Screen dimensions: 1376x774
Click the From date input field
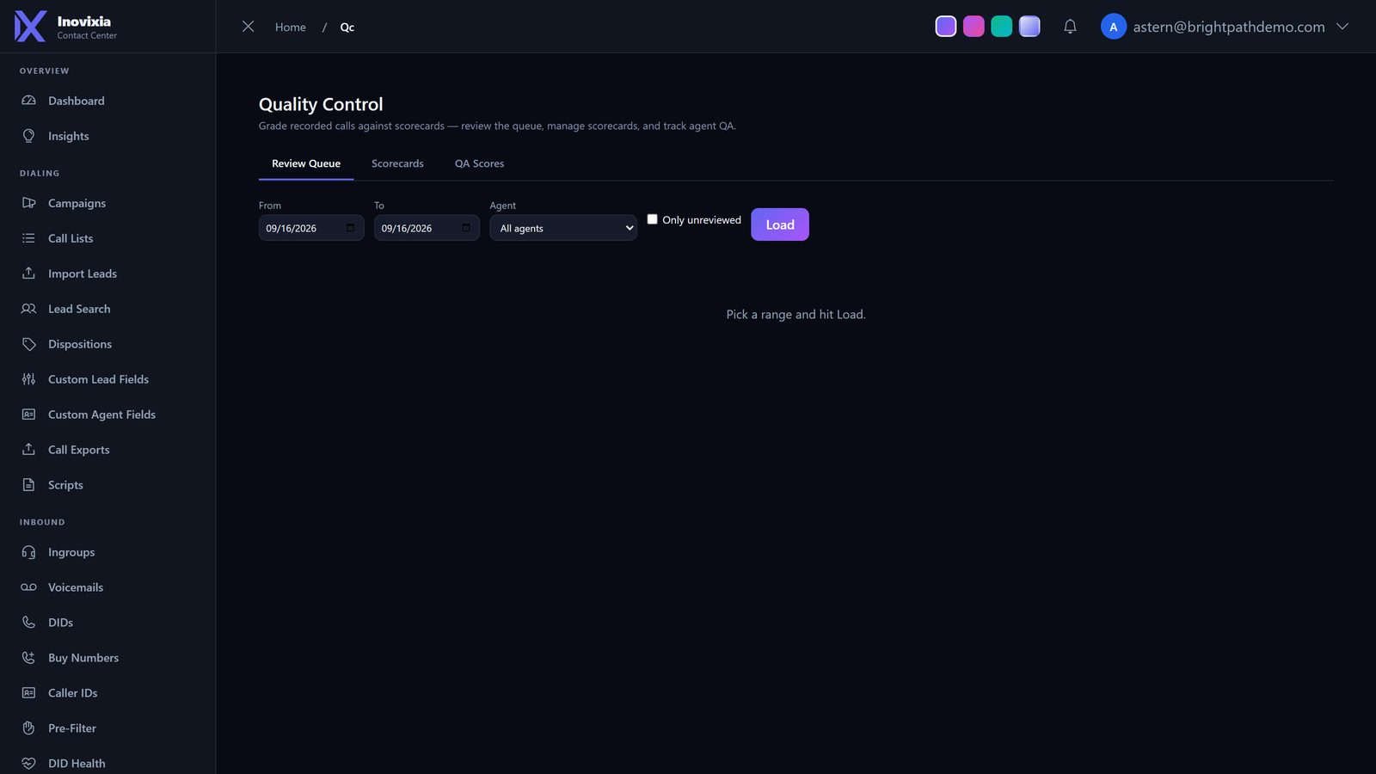311,228
